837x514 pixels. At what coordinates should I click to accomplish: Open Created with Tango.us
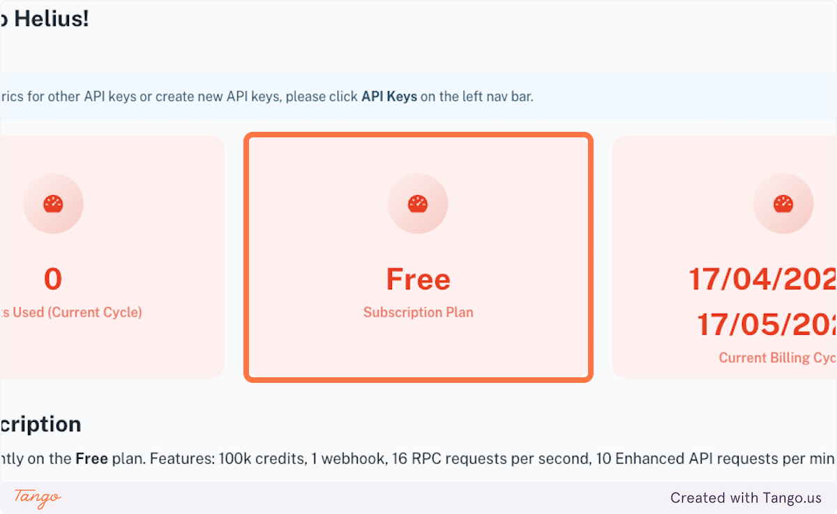click(x=746, y=498)
